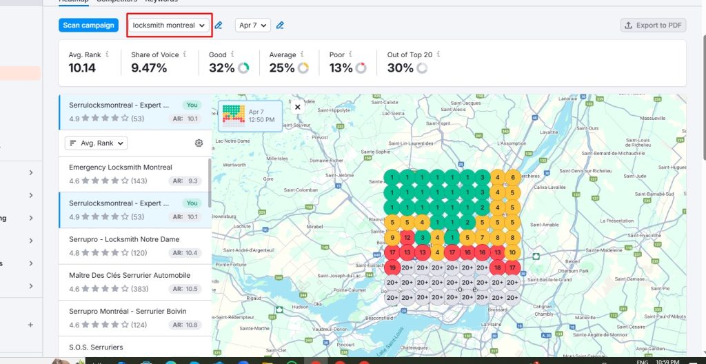Click the competitor list scrollbar

(x=210, y=183)
